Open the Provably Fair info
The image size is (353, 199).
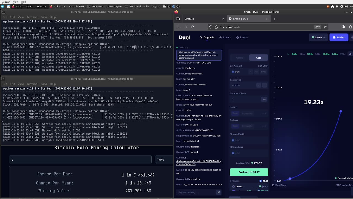(x=344, y=185)
